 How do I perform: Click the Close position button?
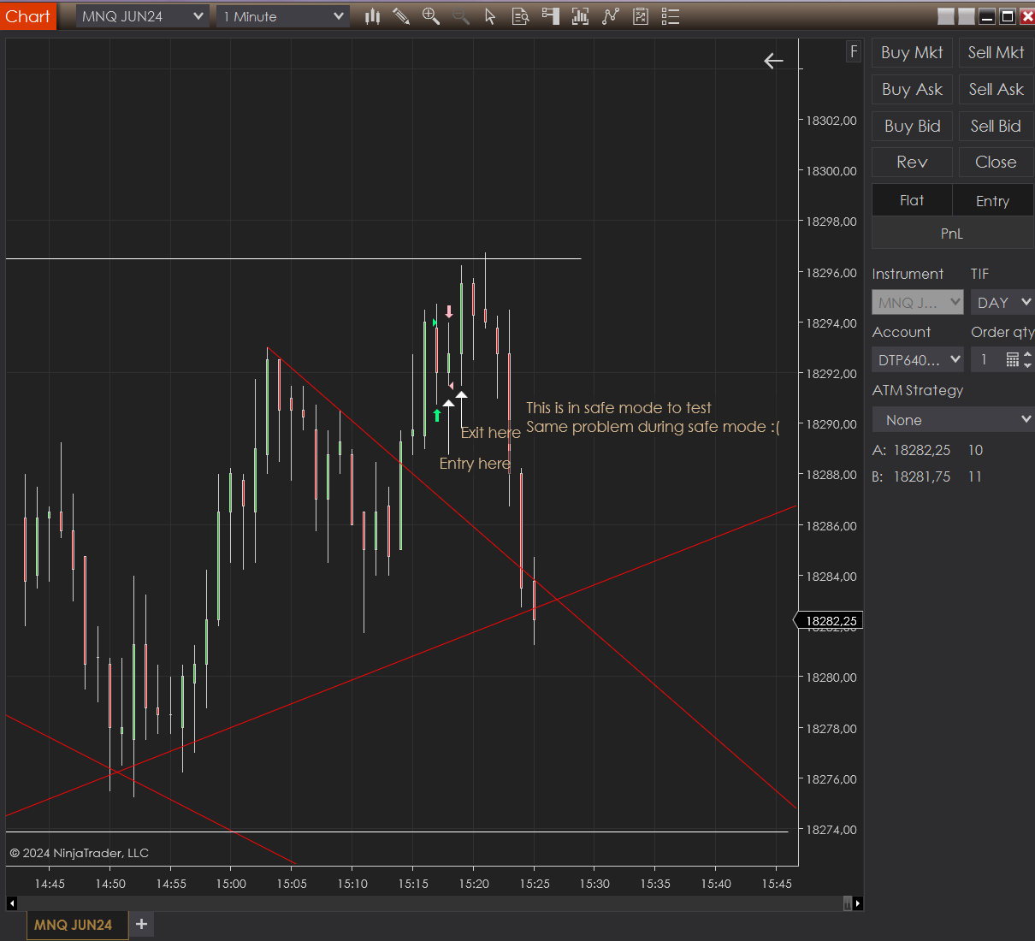996,162
